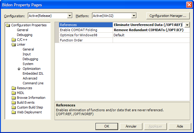Confirm with the OK button
This screenshot has height=133, width=194.
(107, 126)
